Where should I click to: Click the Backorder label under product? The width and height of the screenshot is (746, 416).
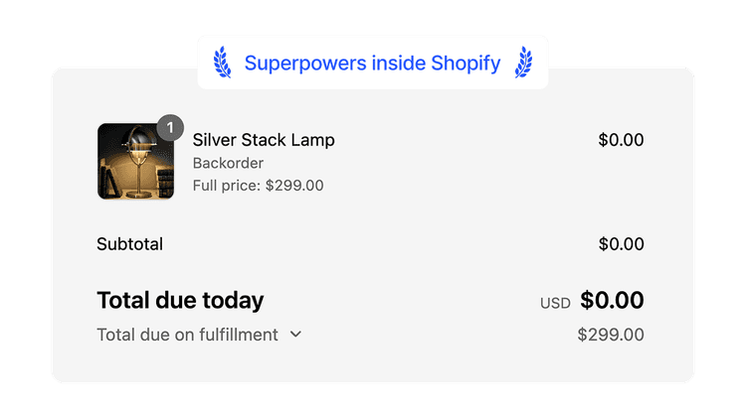click(228, 164)
